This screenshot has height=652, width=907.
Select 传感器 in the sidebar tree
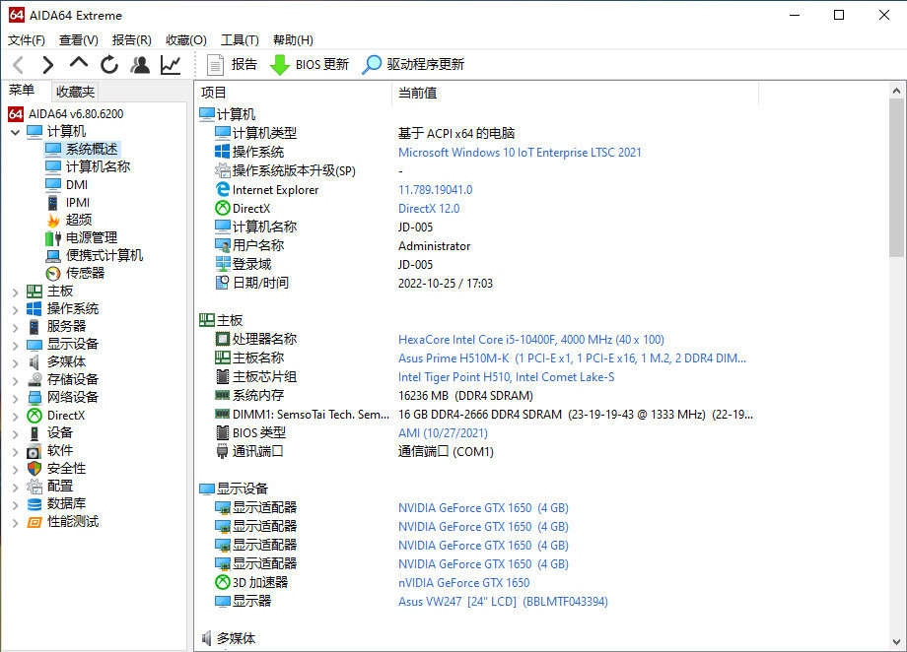[x=85, y=273]
